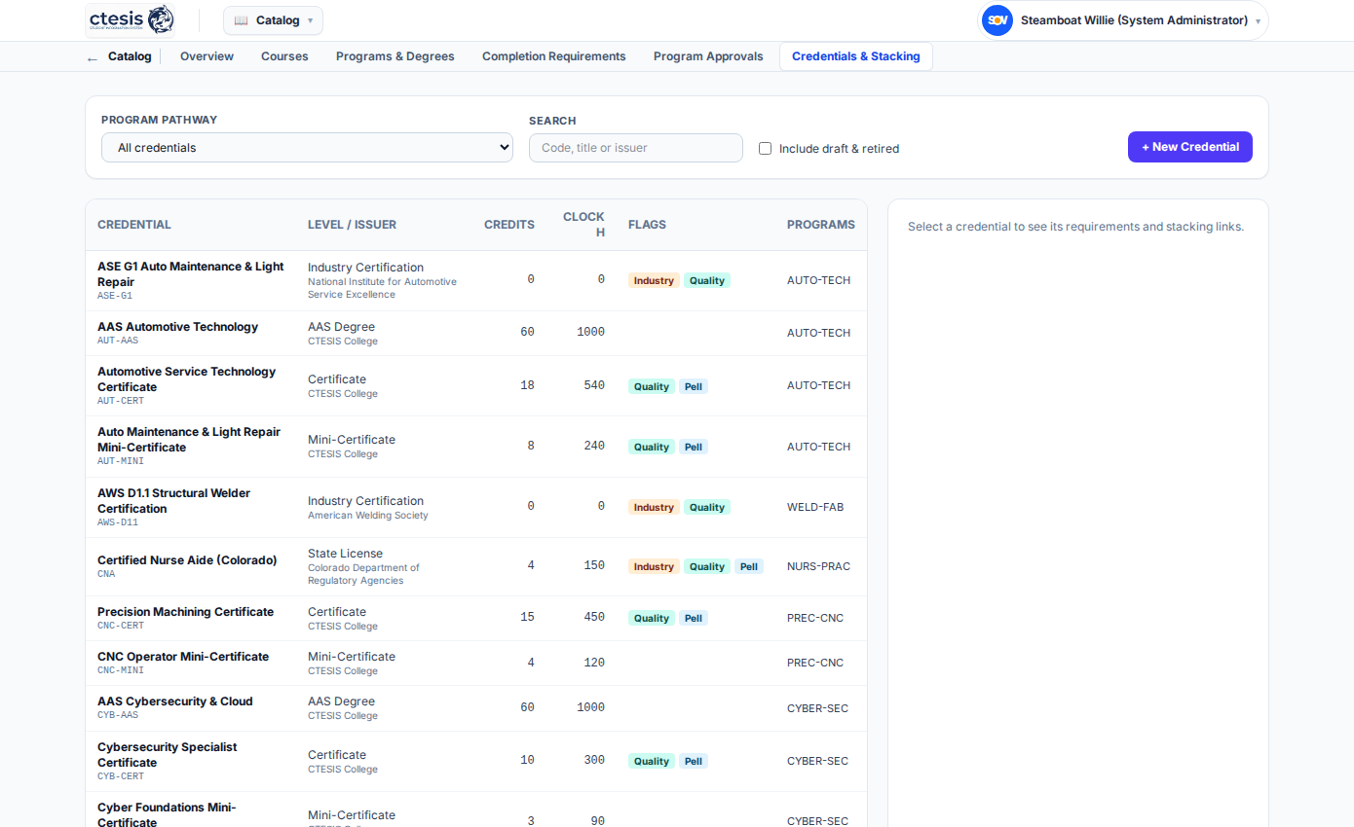
Task: Focus the credential search field
Action: (x=635, y=148)
